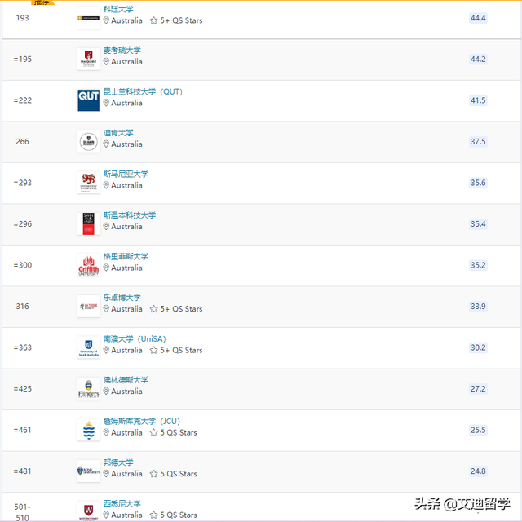Click the blue QUT logo

pyautogui.click(x=89, y=100)
